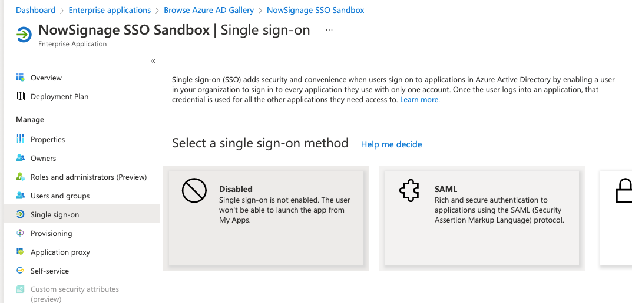632x303 pixels.
Task: Click the Deployment Plan book icon
Action: pos(20,96)
